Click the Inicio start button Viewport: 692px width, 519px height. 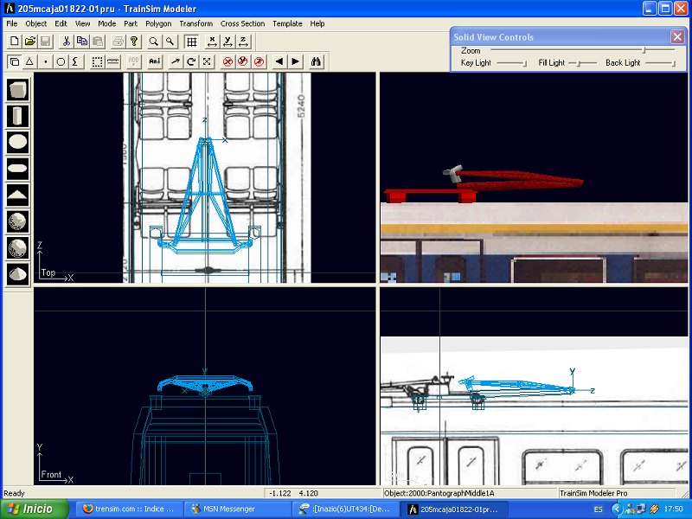(36, 509)
